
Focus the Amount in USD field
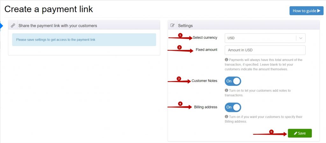[265, 50]
